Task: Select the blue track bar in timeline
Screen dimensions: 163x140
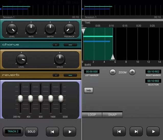Action: tap(97, 41)
